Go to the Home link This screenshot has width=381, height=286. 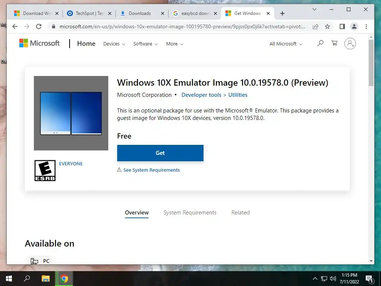86,44
